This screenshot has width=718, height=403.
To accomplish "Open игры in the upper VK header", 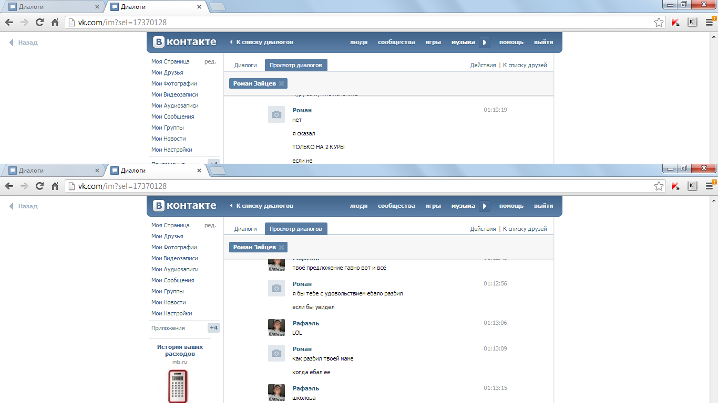I will pyautogui.click(x=433, y=43).
